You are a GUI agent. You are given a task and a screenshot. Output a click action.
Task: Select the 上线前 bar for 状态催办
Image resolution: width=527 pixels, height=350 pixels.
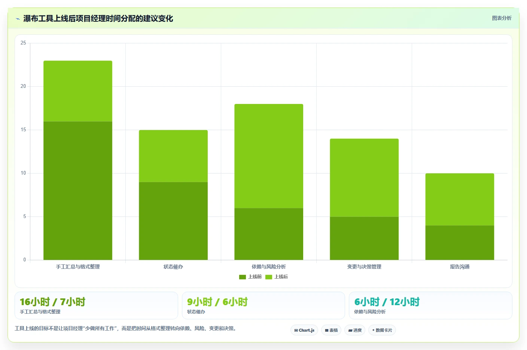(173, 221)
